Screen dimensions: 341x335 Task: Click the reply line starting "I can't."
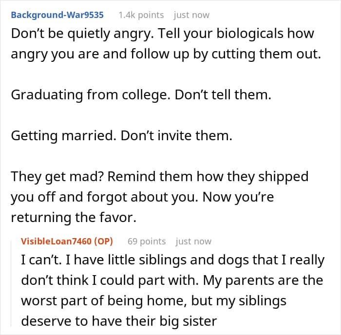tap(172, 261)
